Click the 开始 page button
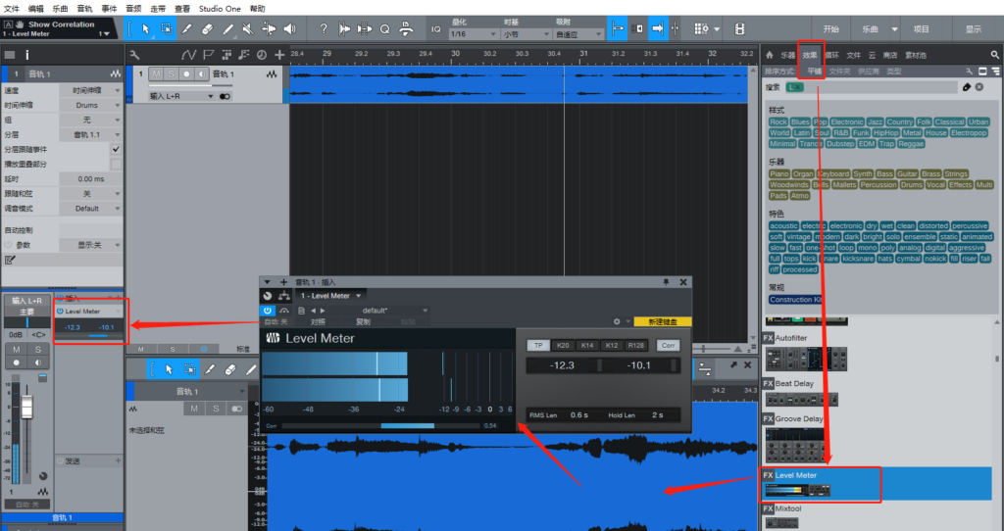 [831, 28]
